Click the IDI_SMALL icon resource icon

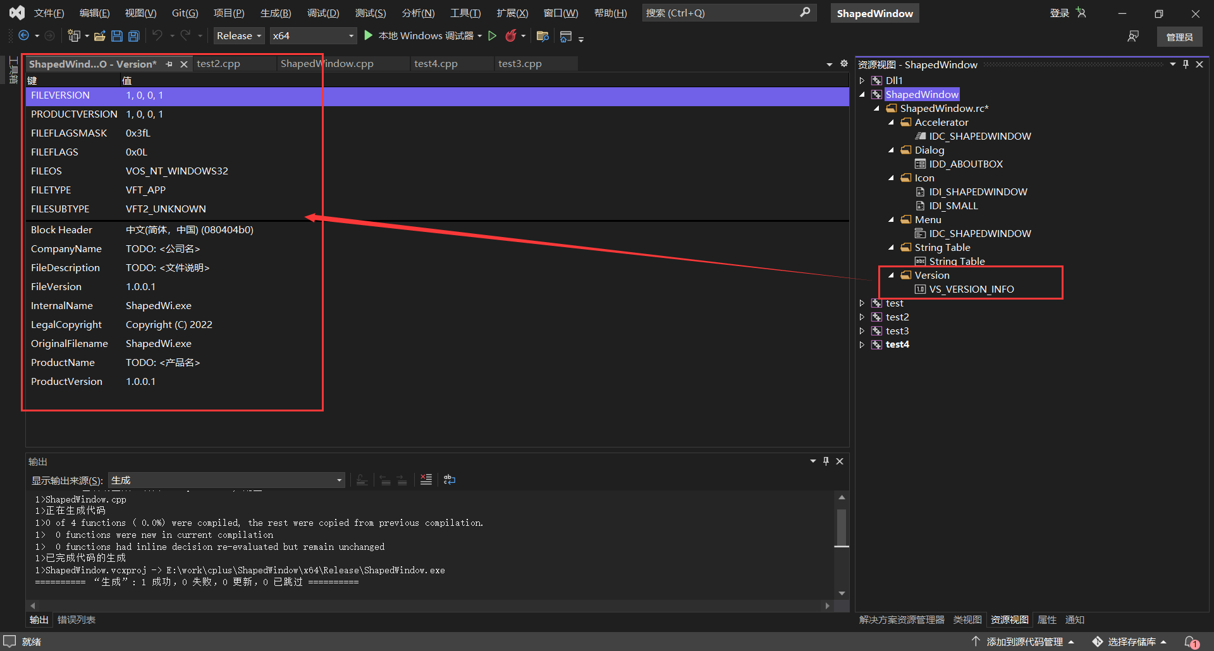pyautogui.click(x=921, y=206)
